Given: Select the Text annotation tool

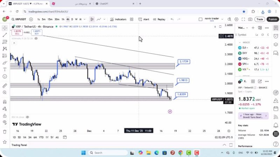Looking at the screenshot, I should tap(5, 69).
